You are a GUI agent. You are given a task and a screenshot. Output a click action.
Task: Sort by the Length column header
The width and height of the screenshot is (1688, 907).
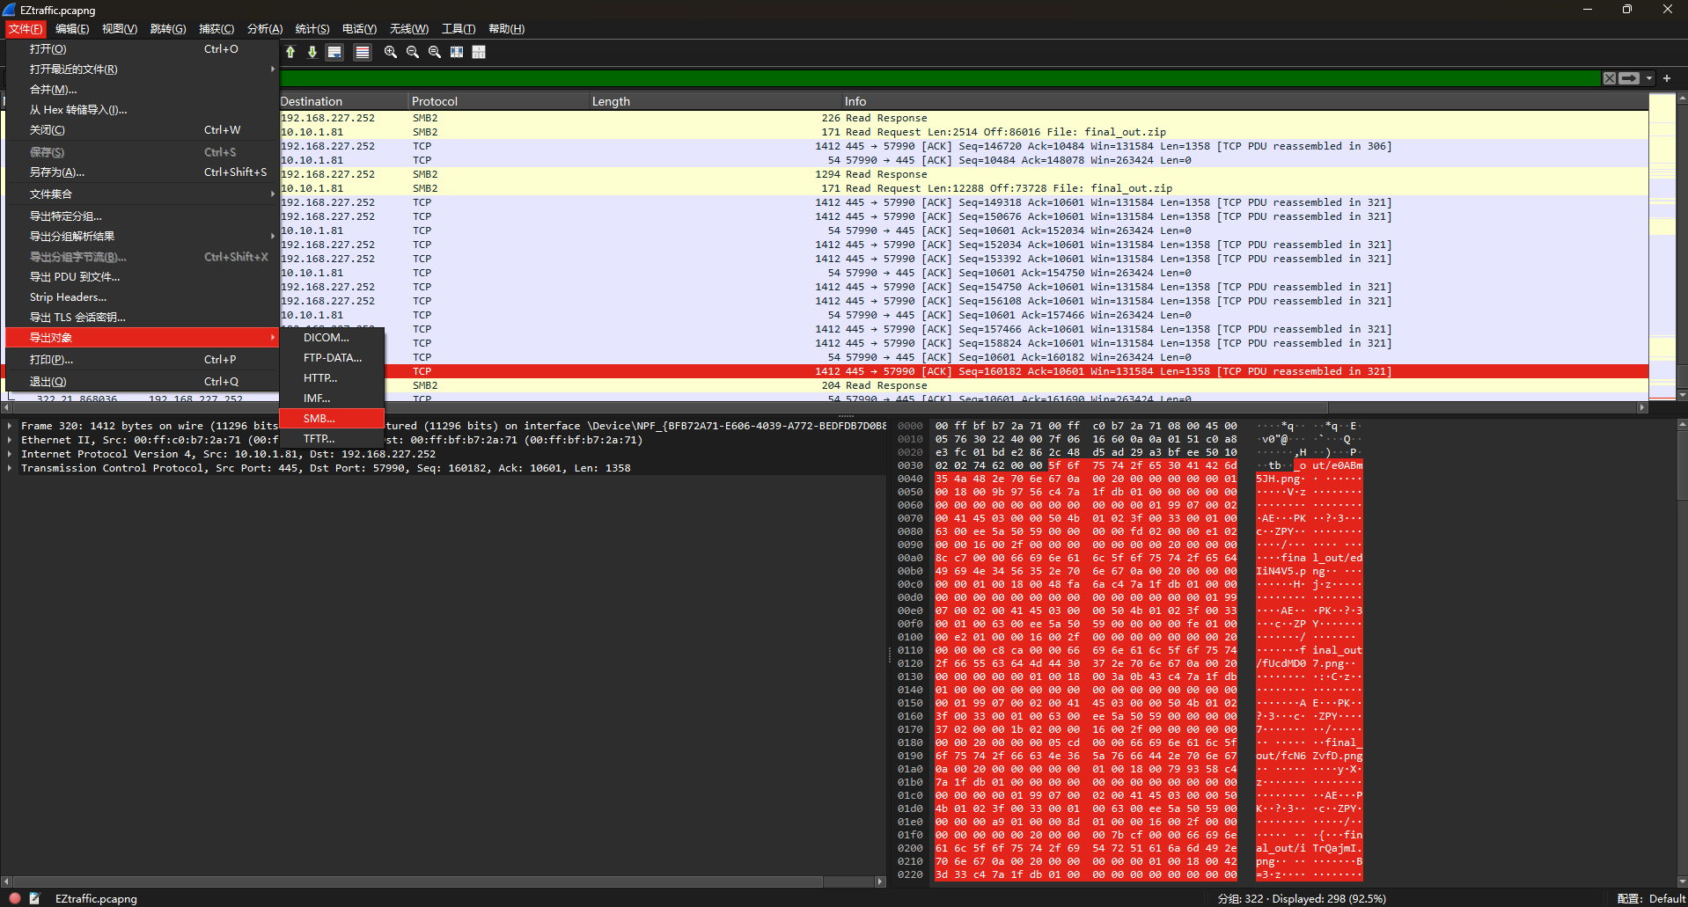(x=715, y=101)
